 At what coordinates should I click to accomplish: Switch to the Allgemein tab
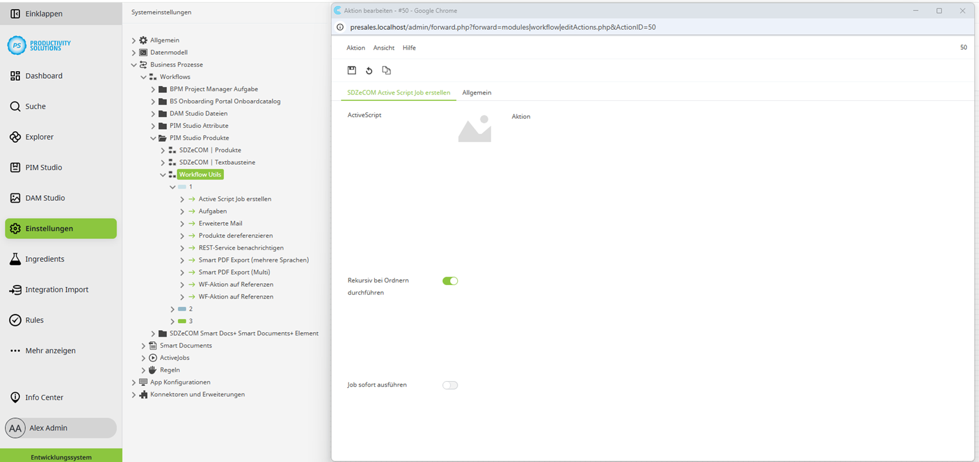(x=477, y=92)
